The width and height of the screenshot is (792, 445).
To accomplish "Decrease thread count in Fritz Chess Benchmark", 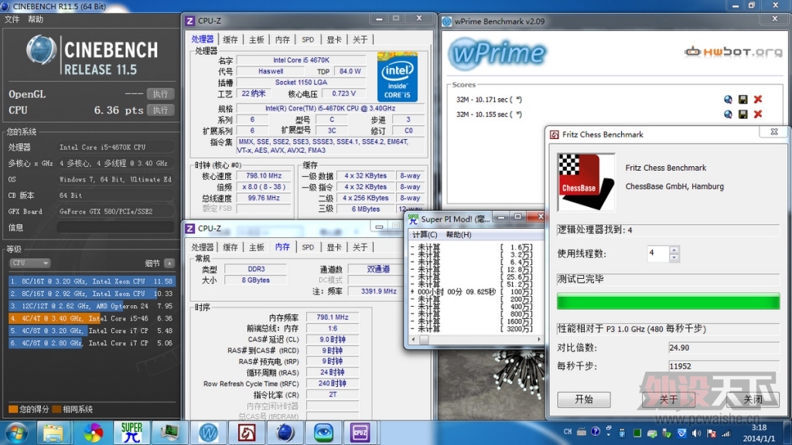I will (x=674, y=257).
